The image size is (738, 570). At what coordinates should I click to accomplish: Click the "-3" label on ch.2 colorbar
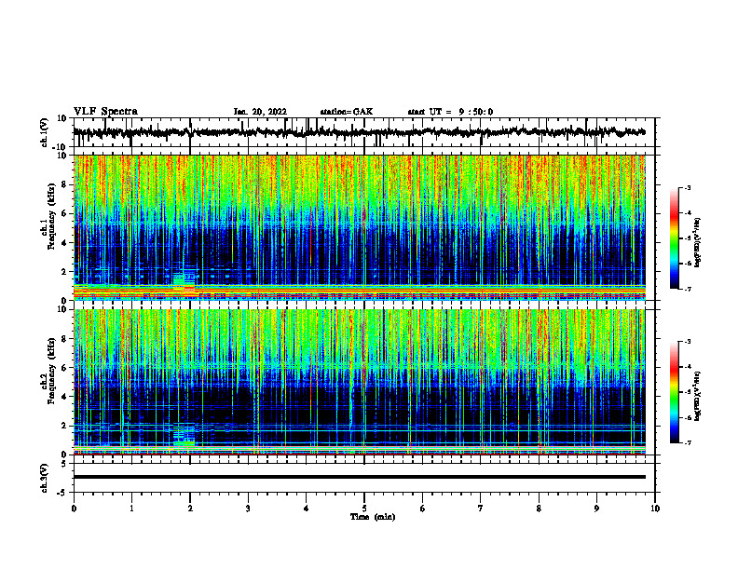click(x=687, y=342)
